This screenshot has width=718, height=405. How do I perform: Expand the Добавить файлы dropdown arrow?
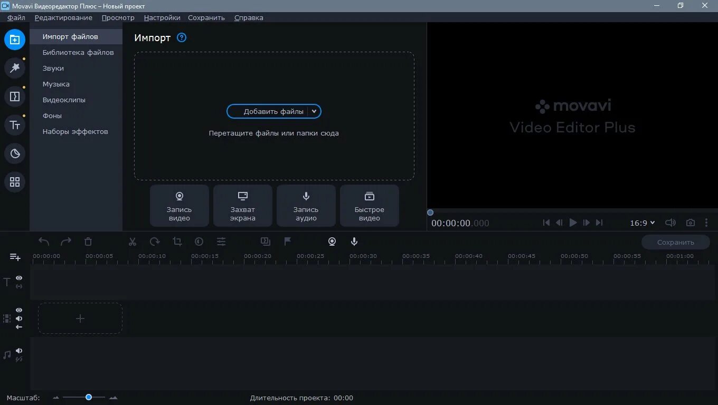(x=314, y=111)
